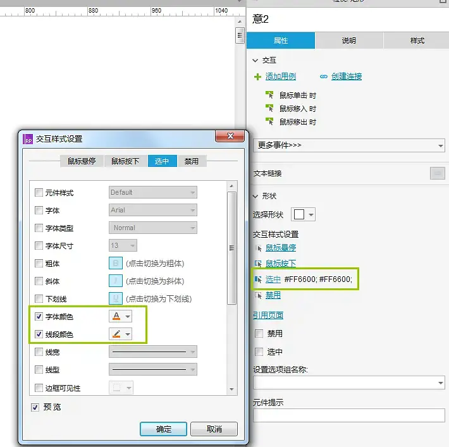
Task: Click the dialog list scrollbar down arrow
Action: tap(231, 389)
